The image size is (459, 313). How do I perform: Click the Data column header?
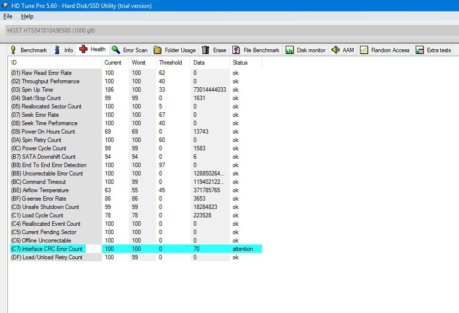pos(199,63)
